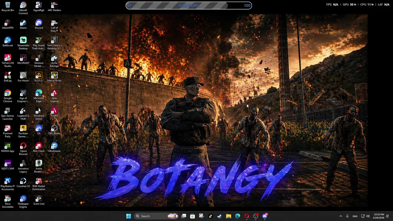Select the RISK Global Domination shortcut

point(39,184)
